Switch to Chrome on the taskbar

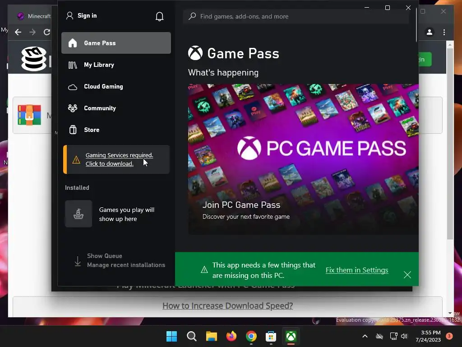pyautogui.click(x=251, y=336)
